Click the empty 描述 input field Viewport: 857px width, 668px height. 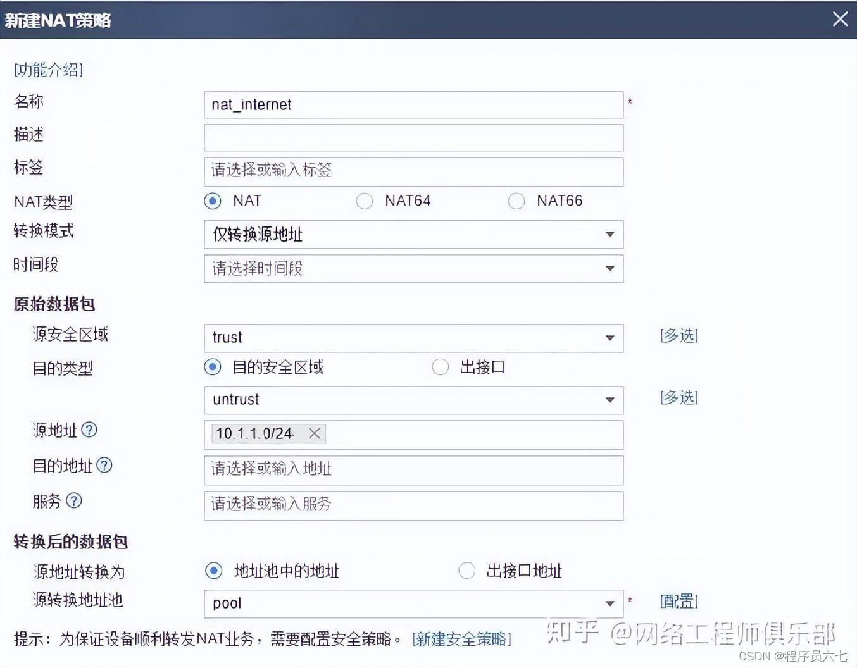pos(413,138)
